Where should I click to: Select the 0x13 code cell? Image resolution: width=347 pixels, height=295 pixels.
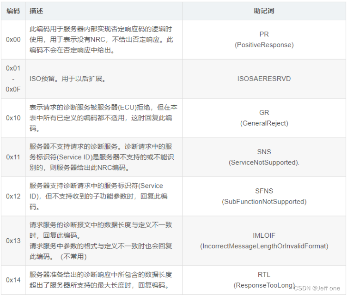click(x=13, y=241)
